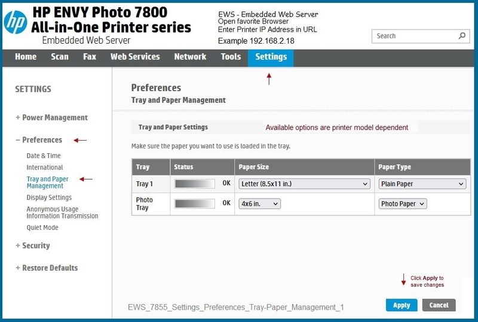Open the Network tab

(x=190, y=57)
